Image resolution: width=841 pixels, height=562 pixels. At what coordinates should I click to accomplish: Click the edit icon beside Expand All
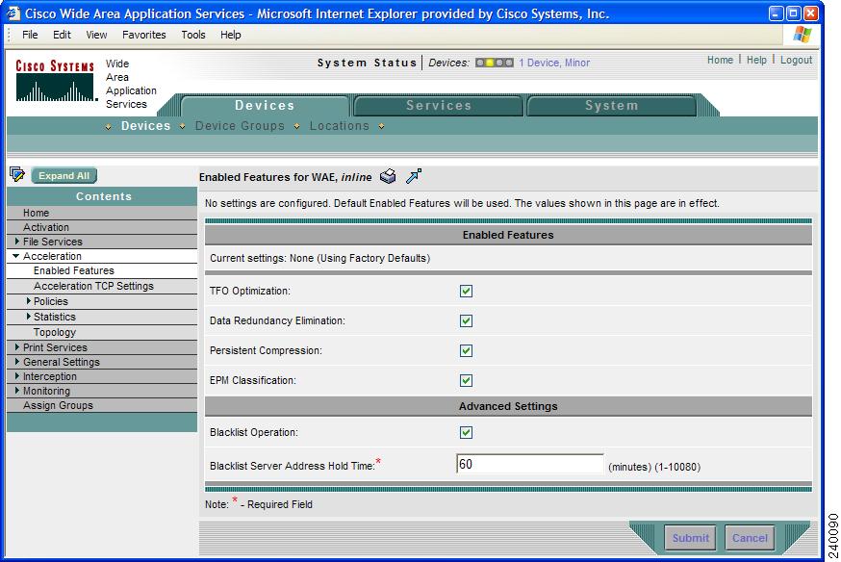[x=17, y=174]
